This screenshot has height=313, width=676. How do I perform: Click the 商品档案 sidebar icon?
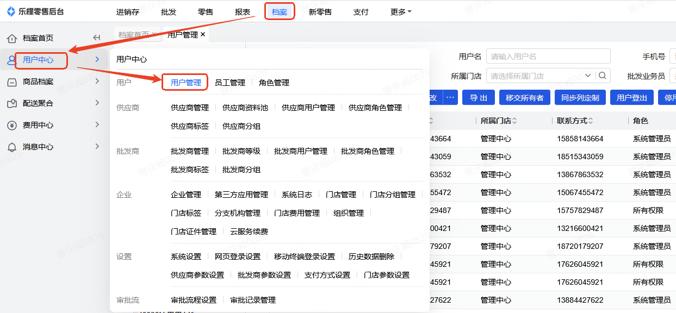[12, 82]
